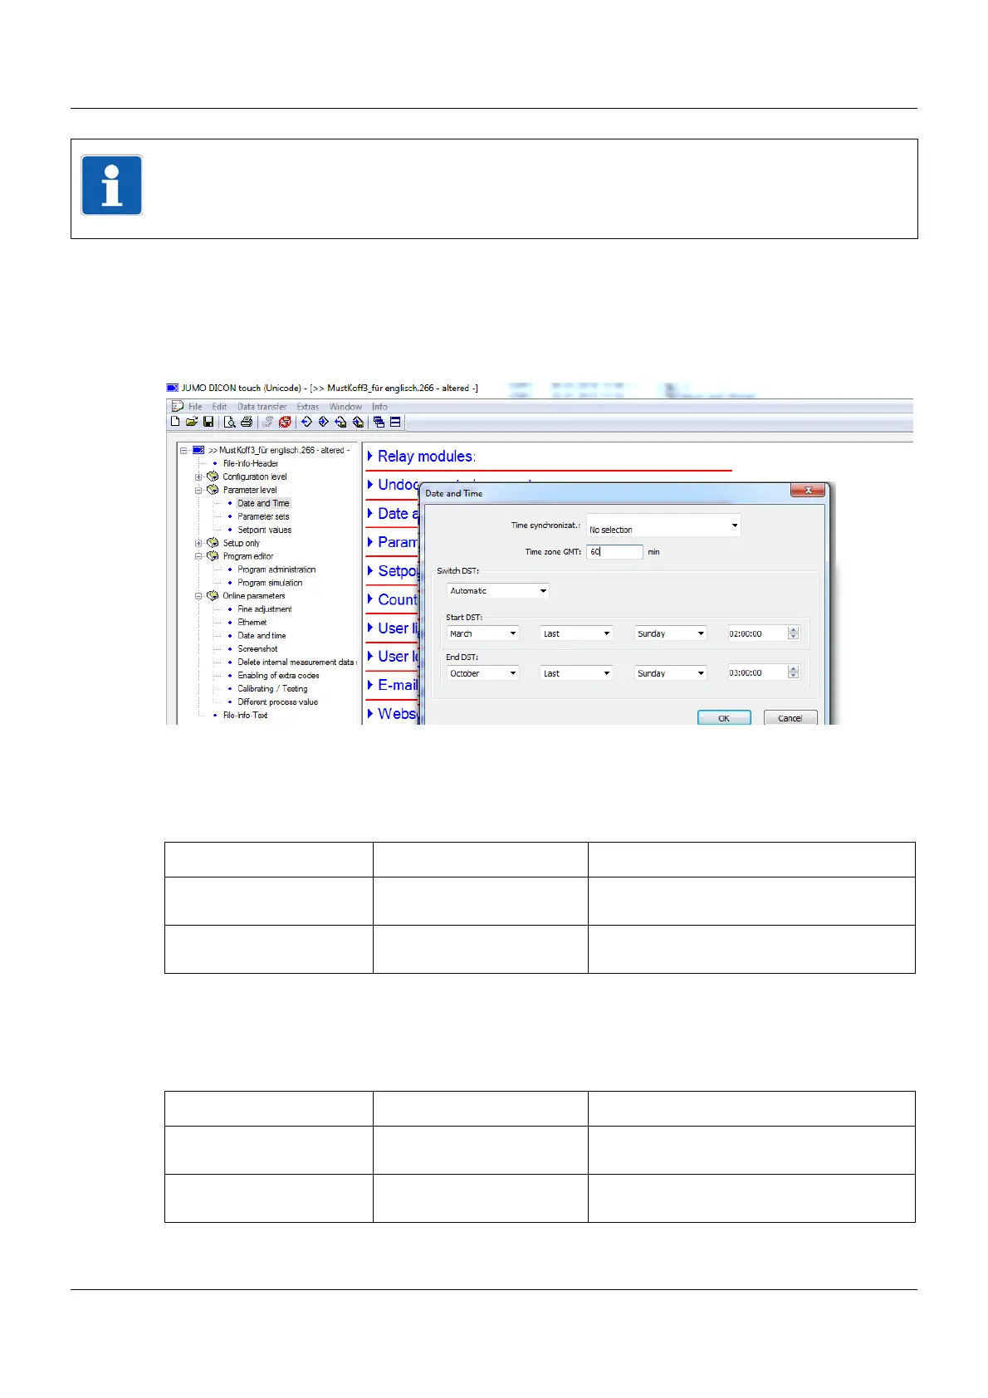Expand the Setup only tree node
Image resolution: width=988 pixels, height=1398 pixels.
click(198, 544)
